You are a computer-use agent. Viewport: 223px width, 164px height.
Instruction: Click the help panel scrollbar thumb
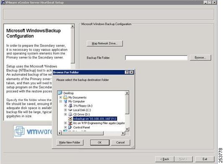tap(72, 45)
